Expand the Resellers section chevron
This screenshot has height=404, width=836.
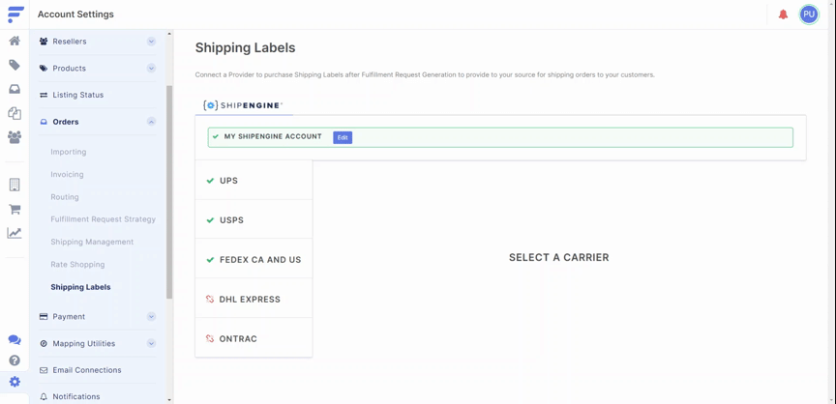[151, 42]
